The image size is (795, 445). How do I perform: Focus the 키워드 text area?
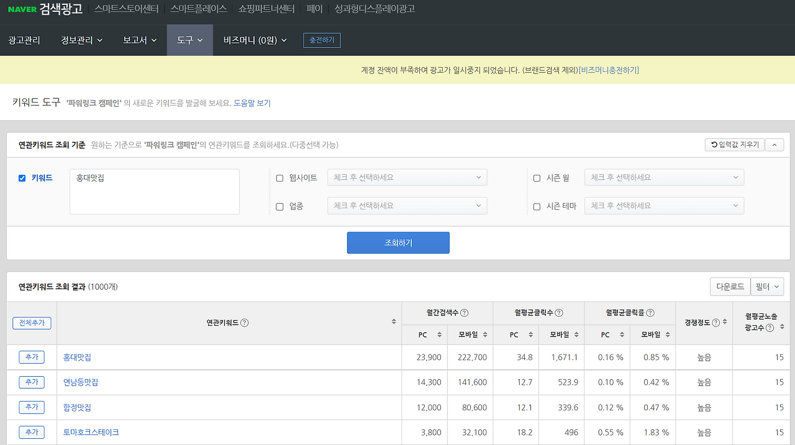tap(155, 192)
